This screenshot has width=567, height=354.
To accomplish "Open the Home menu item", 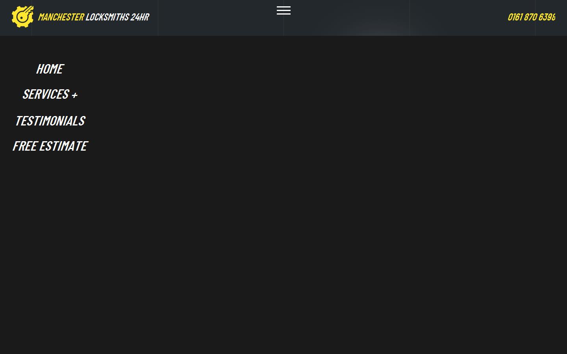I will (x=50, y=69).
